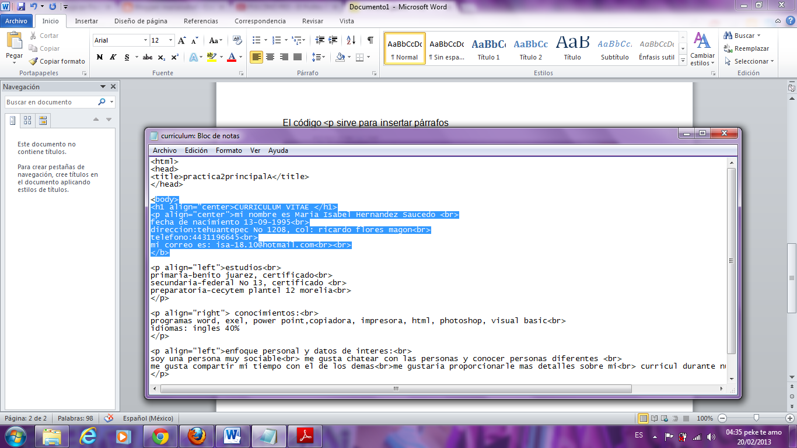Viewport: 797px width, 448px height.
Task: Switch Navegación pane to page thumbnails view
Action: pyautogui.click(x=27, y=121)
